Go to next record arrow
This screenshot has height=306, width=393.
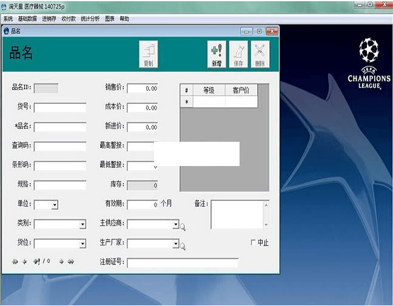(x=61, y=261)
